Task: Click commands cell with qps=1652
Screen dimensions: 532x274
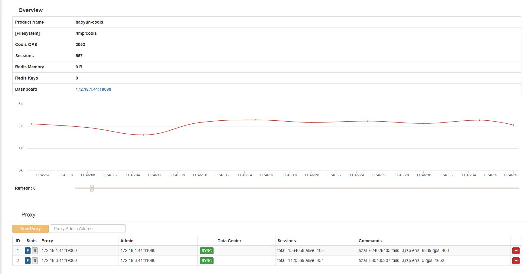Action: coord(401,260)
